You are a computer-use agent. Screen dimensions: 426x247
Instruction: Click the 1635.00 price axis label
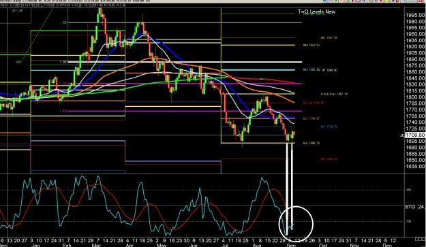[416, 167]
